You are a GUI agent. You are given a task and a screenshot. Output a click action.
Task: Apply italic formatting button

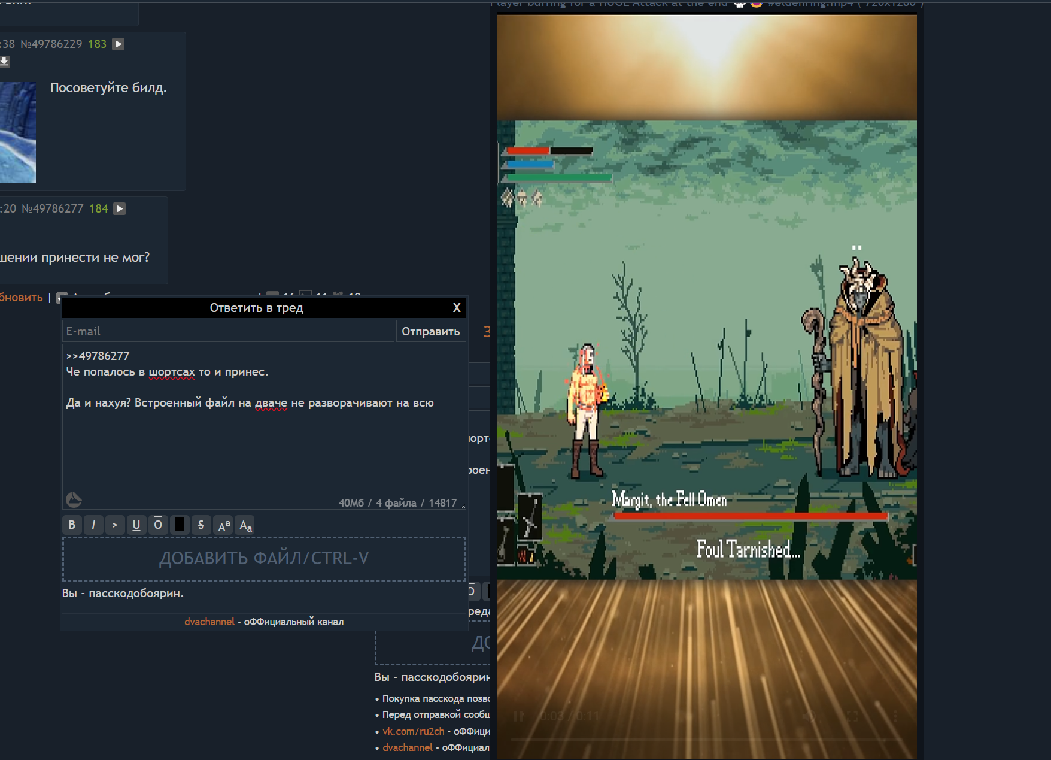(93, 525)
